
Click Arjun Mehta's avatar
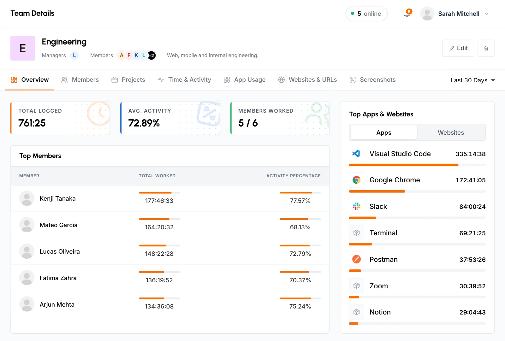pyautogui.click(x=27, y=304)
